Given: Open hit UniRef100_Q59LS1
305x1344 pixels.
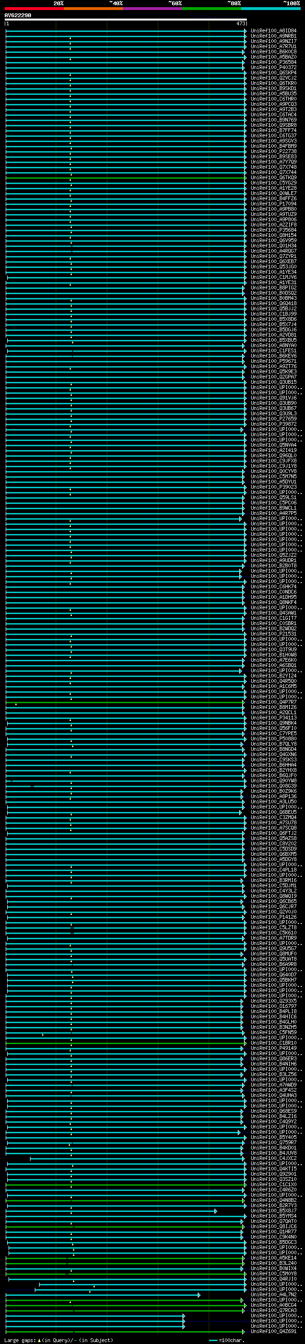Looking at the screenshot, I should coord(274,498).
